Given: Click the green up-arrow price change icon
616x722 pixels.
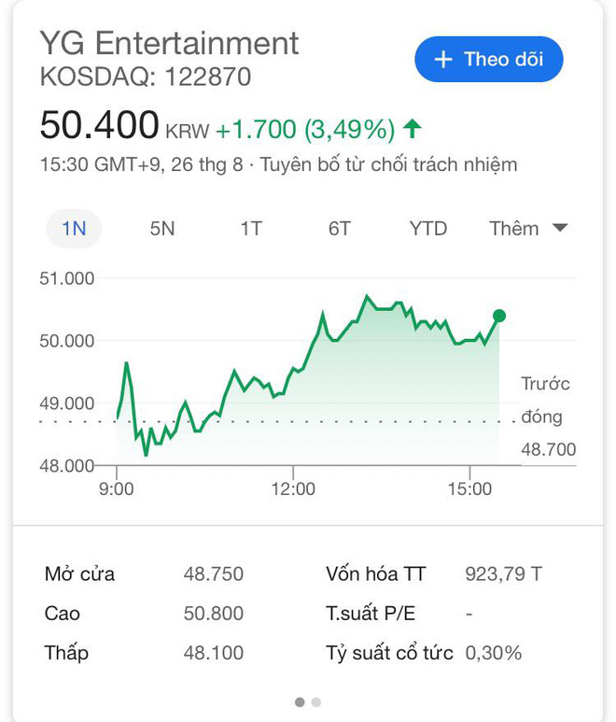Looking at the screenshot, I should 413,129.
